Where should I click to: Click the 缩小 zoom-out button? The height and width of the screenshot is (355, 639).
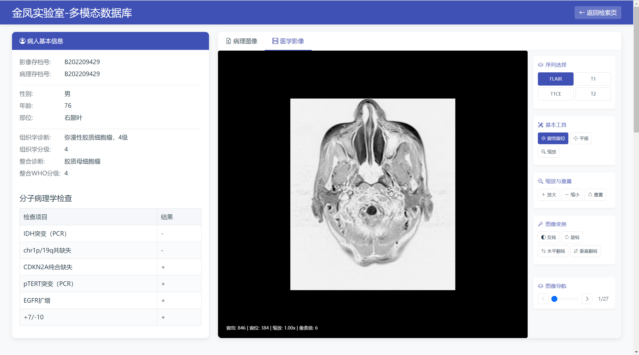point(572,195)
